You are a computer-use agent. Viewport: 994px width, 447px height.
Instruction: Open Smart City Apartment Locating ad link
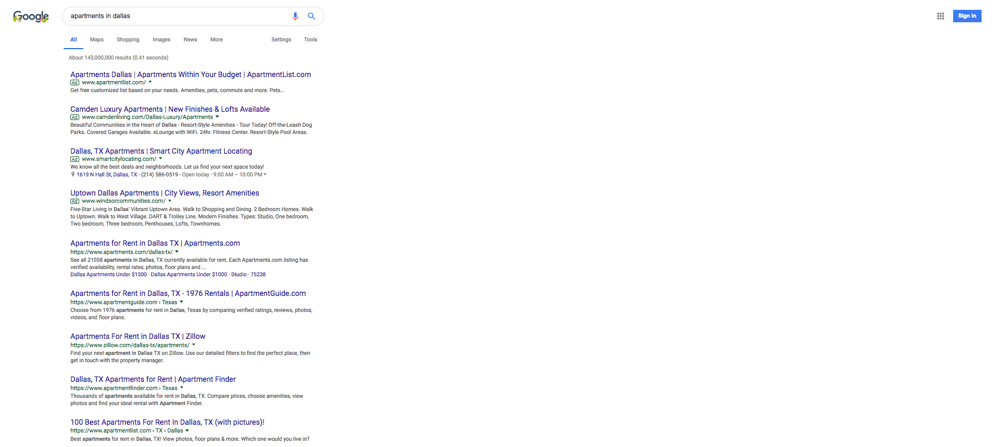161,151
